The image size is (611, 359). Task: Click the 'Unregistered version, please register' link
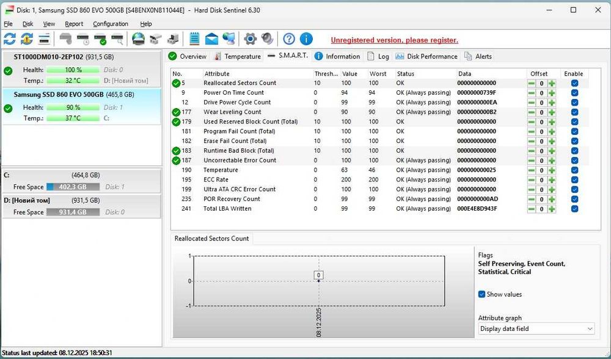tap(394, 40)
